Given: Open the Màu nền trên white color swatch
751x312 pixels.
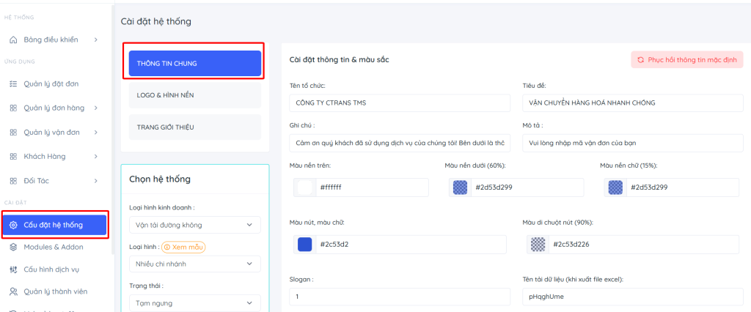Looking at the screenshot, I should point(305,187).
